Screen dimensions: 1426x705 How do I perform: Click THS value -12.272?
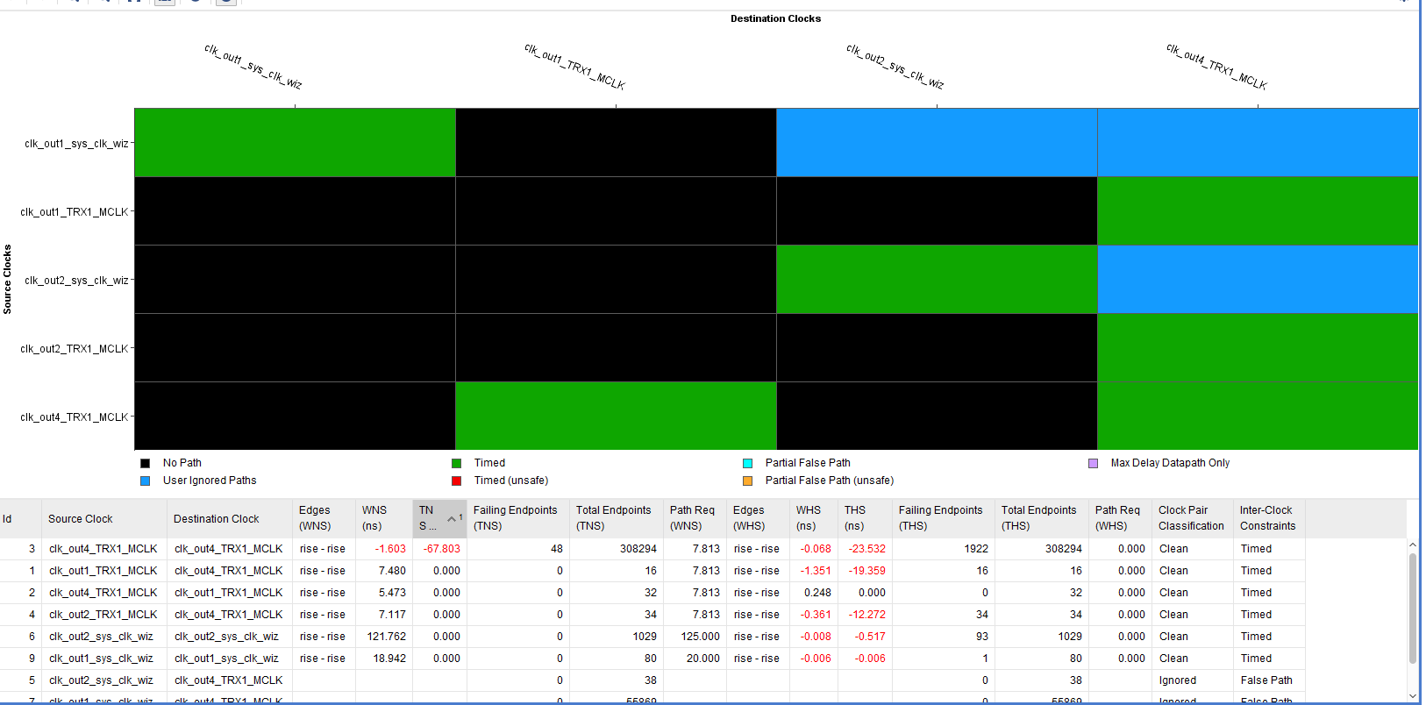[x=866, y=615]
